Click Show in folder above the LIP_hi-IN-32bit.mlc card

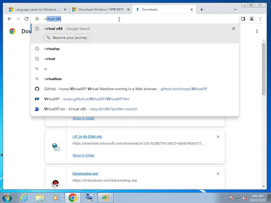click(x=83, y=118)
